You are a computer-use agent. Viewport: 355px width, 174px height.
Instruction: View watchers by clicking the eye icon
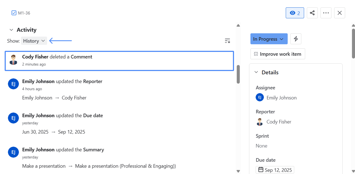295,13
